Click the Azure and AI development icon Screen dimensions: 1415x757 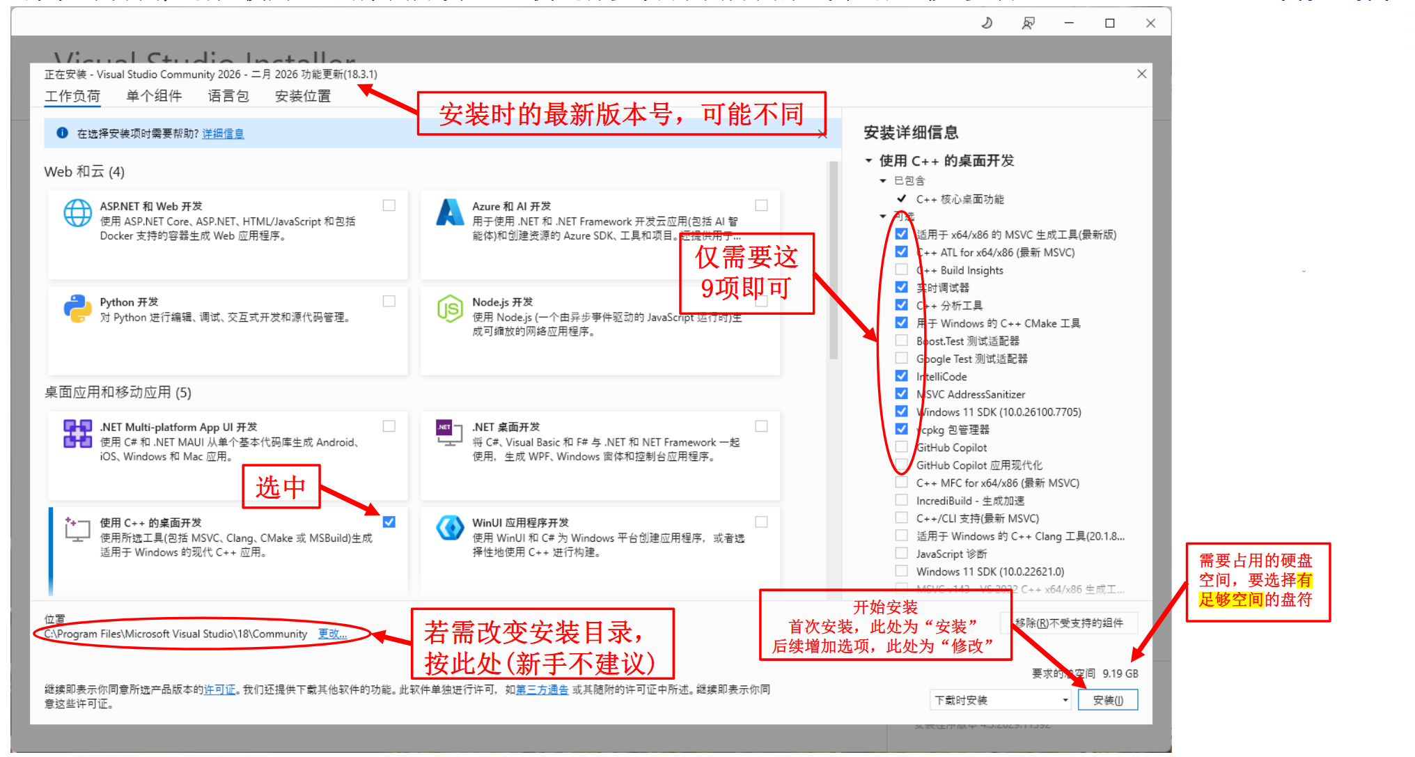coord(450,212)
